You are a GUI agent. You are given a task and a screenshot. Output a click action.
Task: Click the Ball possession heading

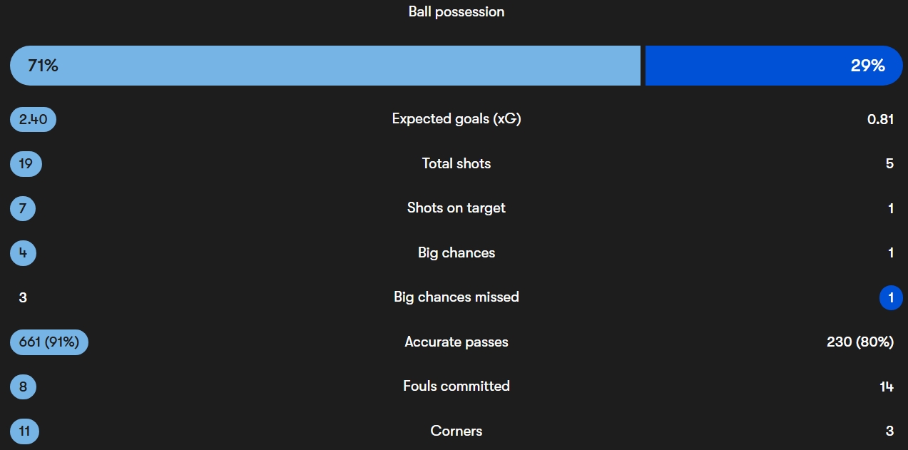tap(456, 12)
